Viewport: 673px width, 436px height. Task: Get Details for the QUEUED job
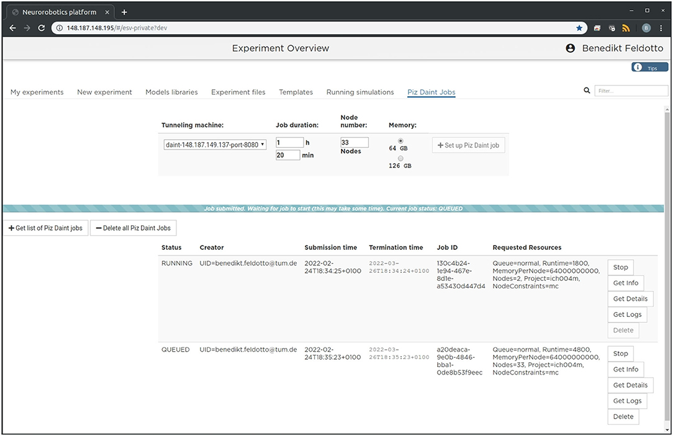pyautogui.click(x=630, y=385)
